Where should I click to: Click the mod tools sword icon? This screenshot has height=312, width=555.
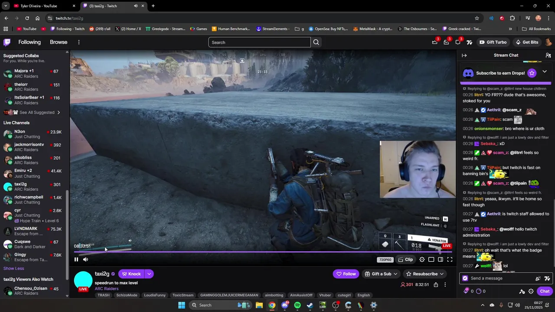[522, 291]
